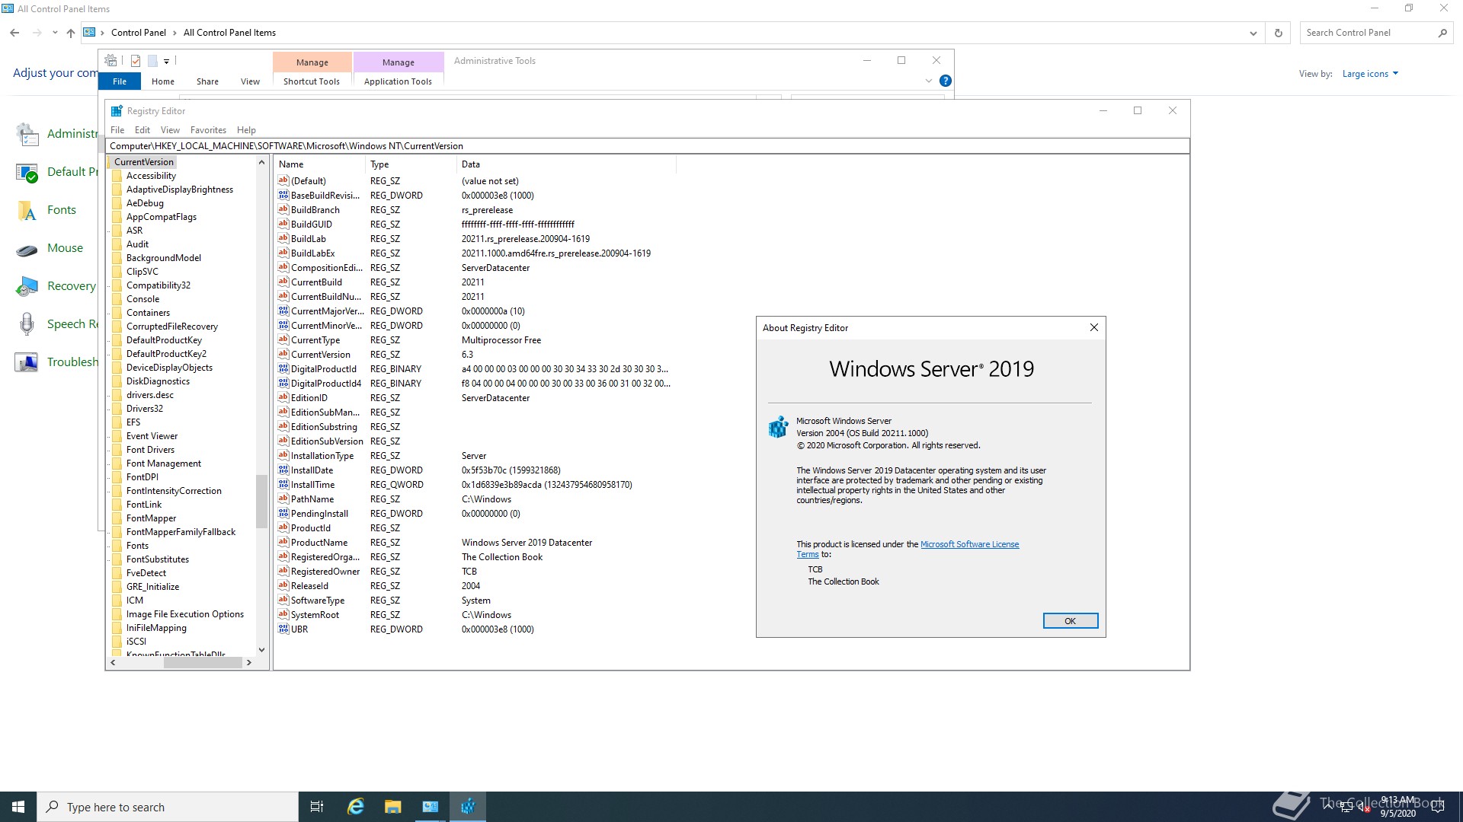Select the ReleaseId registry value
The width and height of the screenshot is (1463, 822).
309,586
